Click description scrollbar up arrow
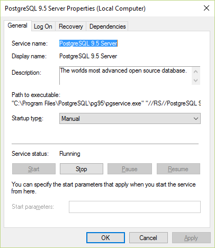Viewport: 215px width, 248px height. (x=195, y=72)
